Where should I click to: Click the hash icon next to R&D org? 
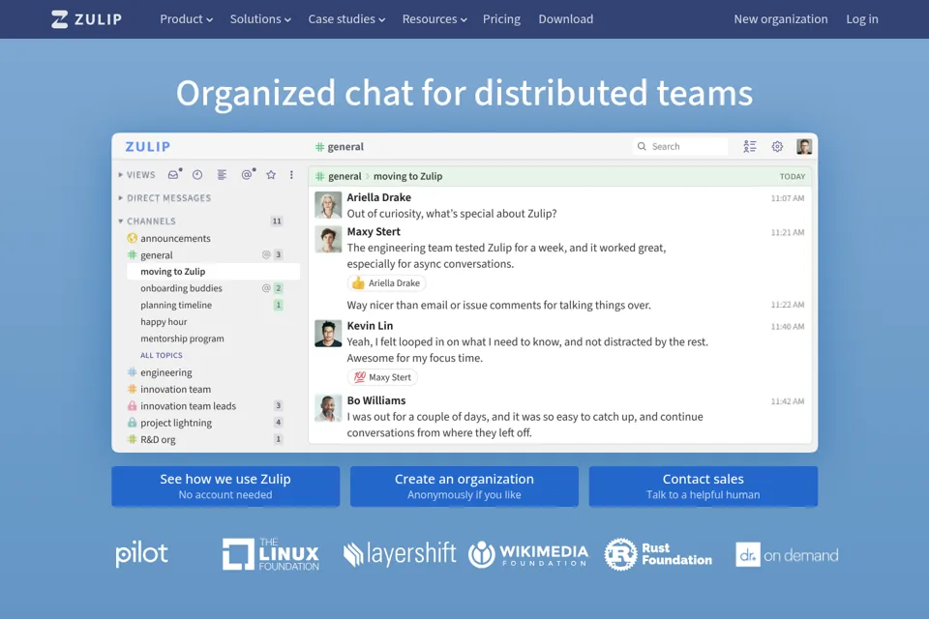pos(133,439)
